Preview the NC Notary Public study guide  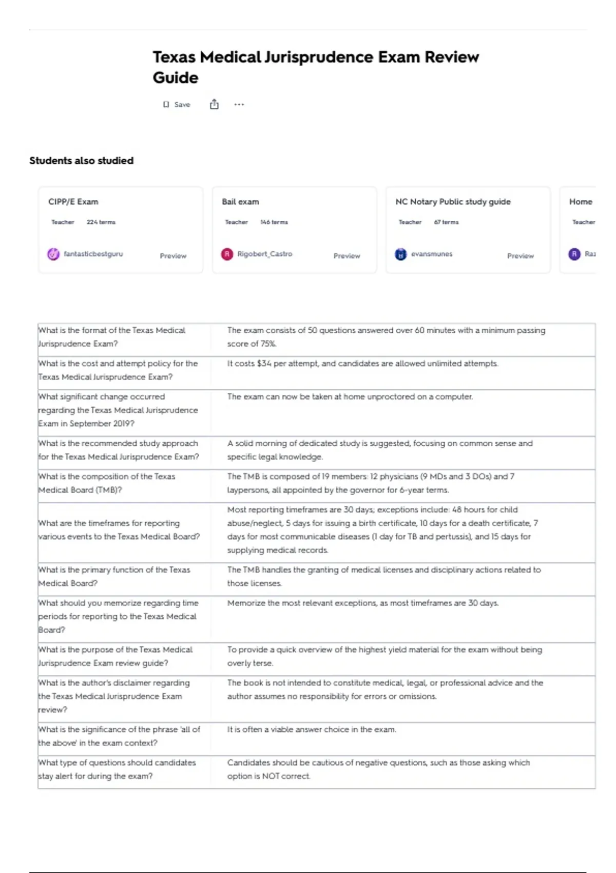(x=521, y=256)
